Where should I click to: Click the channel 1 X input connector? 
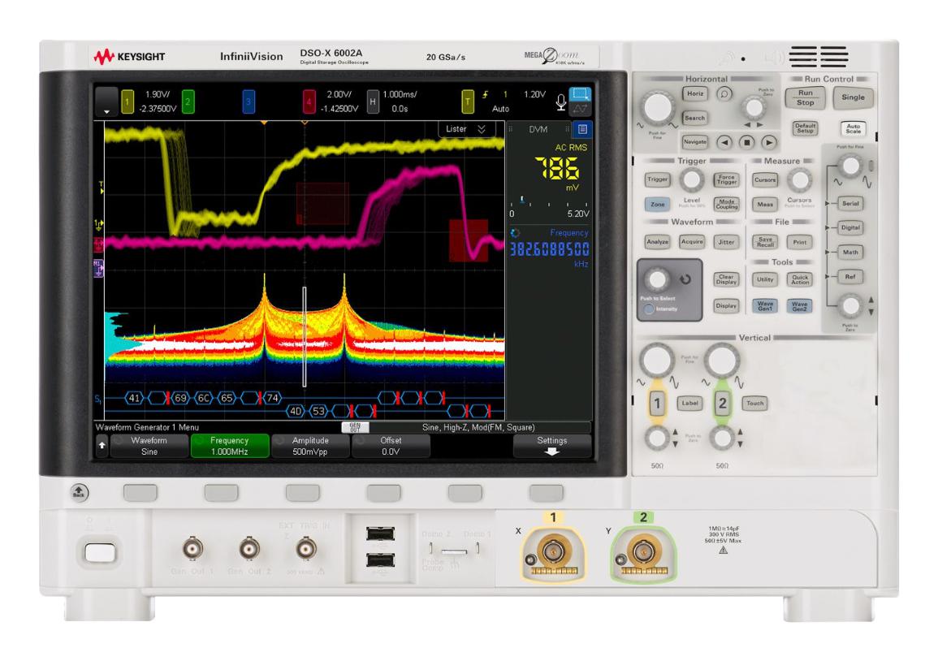tap(553, 551)
